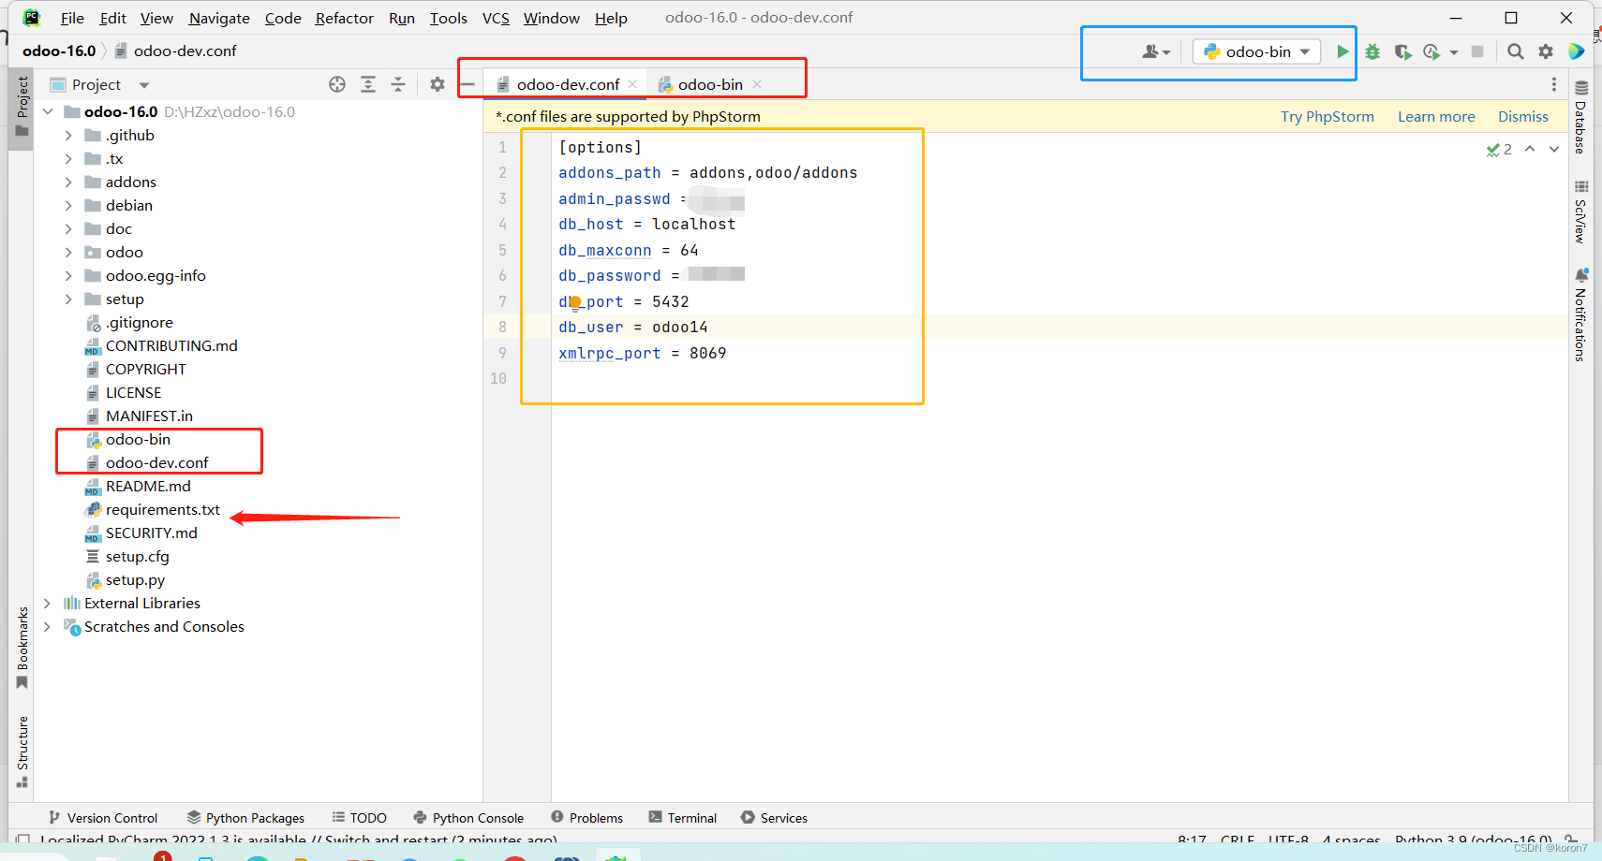Dismiss the .conf files notification banner
Viewport: 1602px width, 861px height.
click(1521, 116)
